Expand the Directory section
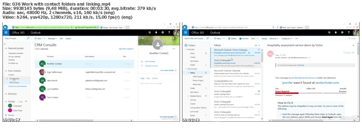Viewport: 362px width, 128px height. tap(6, 94)
